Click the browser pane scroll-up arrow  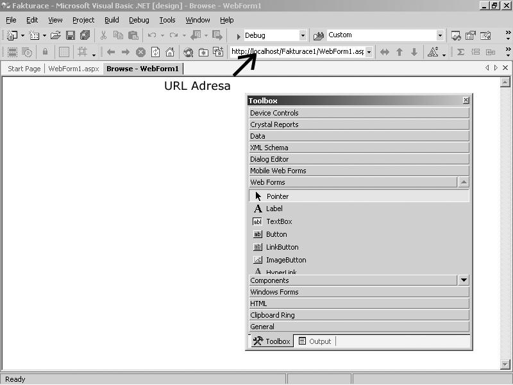[505, 82]
